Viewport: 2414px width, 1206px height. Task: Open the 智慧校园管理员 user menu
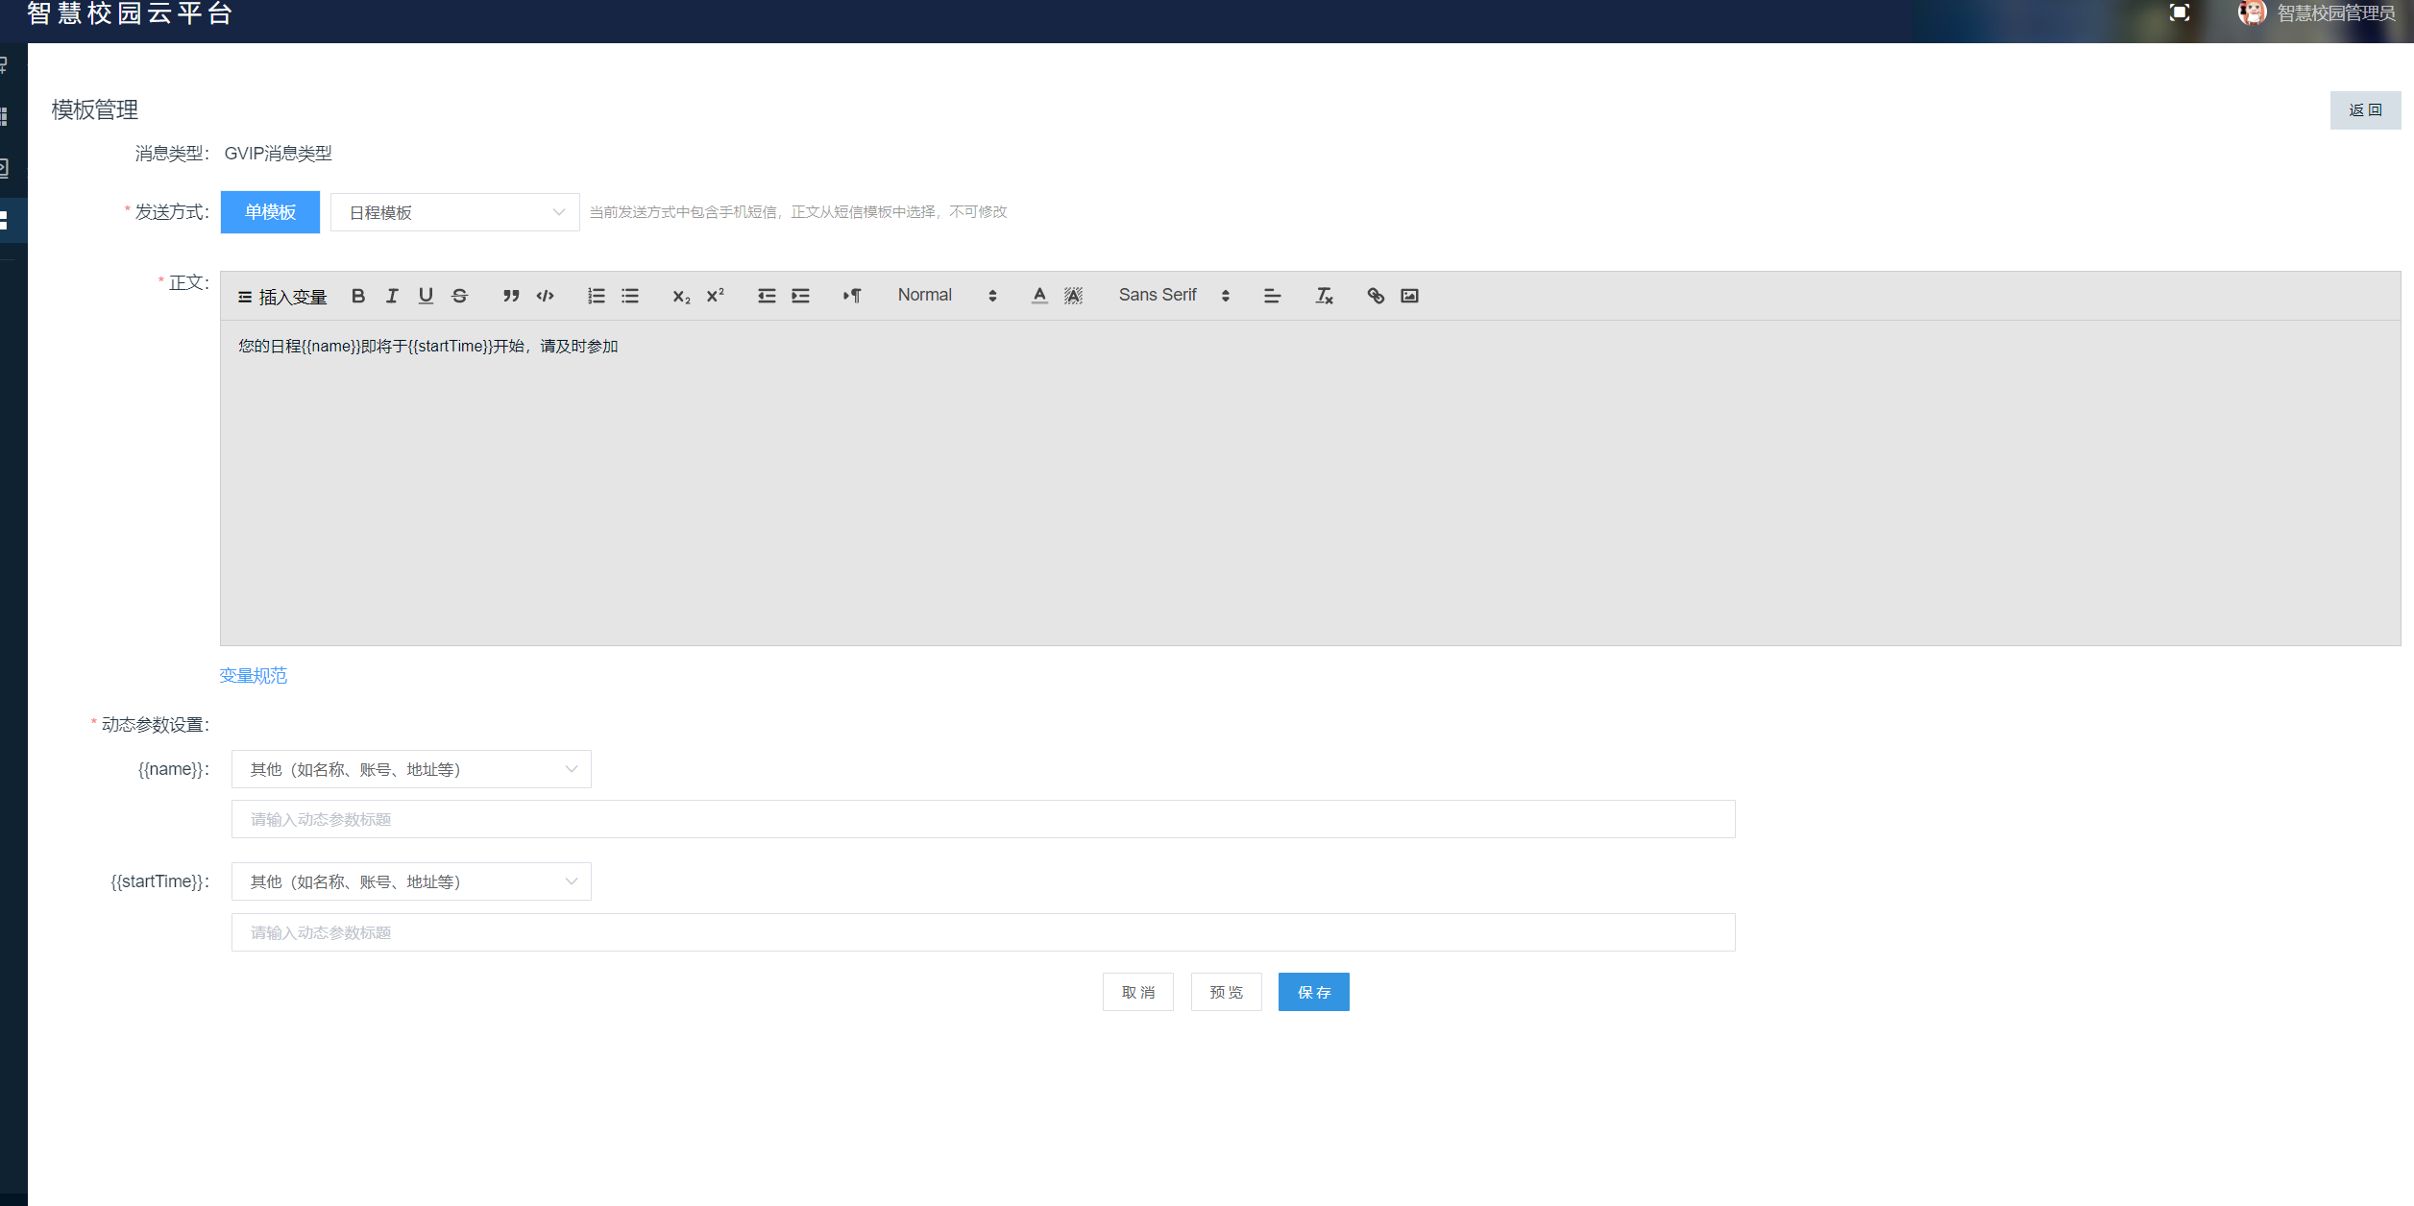click(2336, 13)
